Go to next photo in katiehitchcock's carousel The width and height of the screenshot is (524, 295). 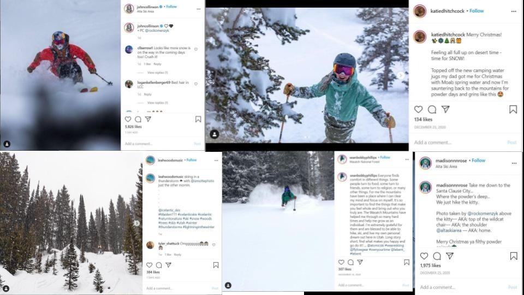pyautogui.click(x=401, y=75)
